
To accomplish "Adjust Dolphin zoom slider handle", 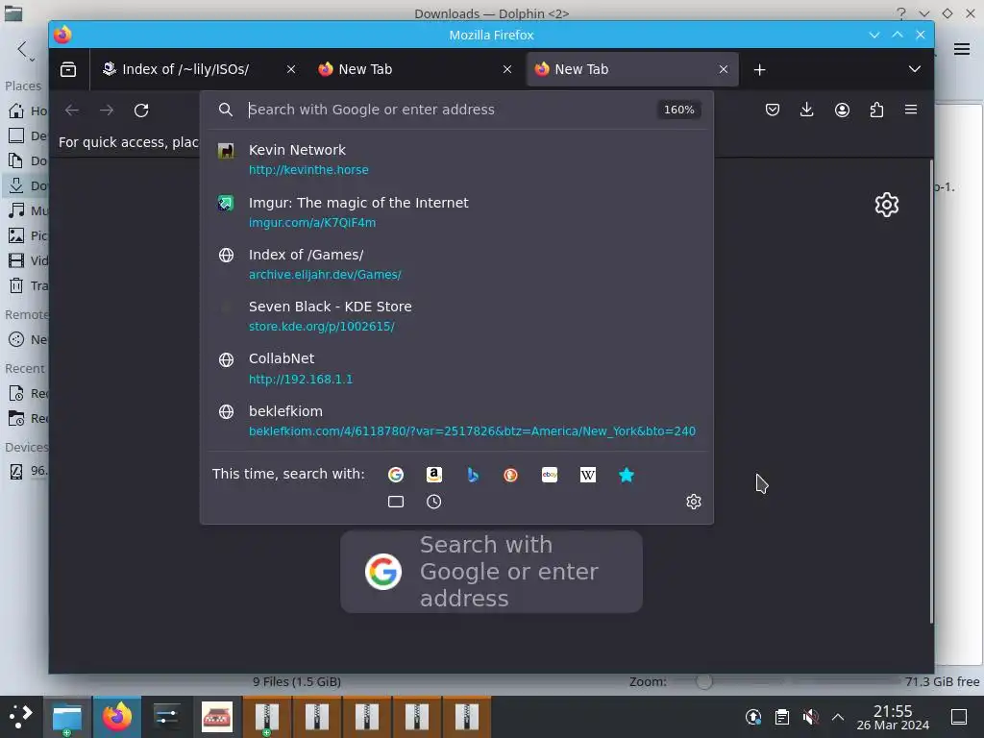I will (704, 681).
